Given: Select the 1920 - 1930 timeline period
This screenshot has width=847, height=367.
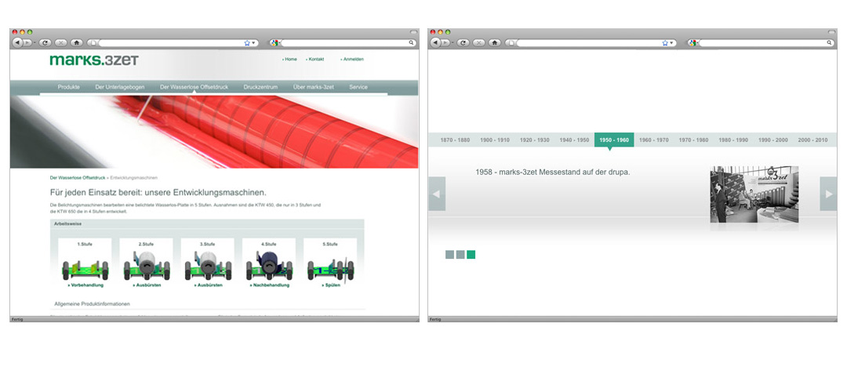Looking at the screenshot, I should [x=535, y=140].
